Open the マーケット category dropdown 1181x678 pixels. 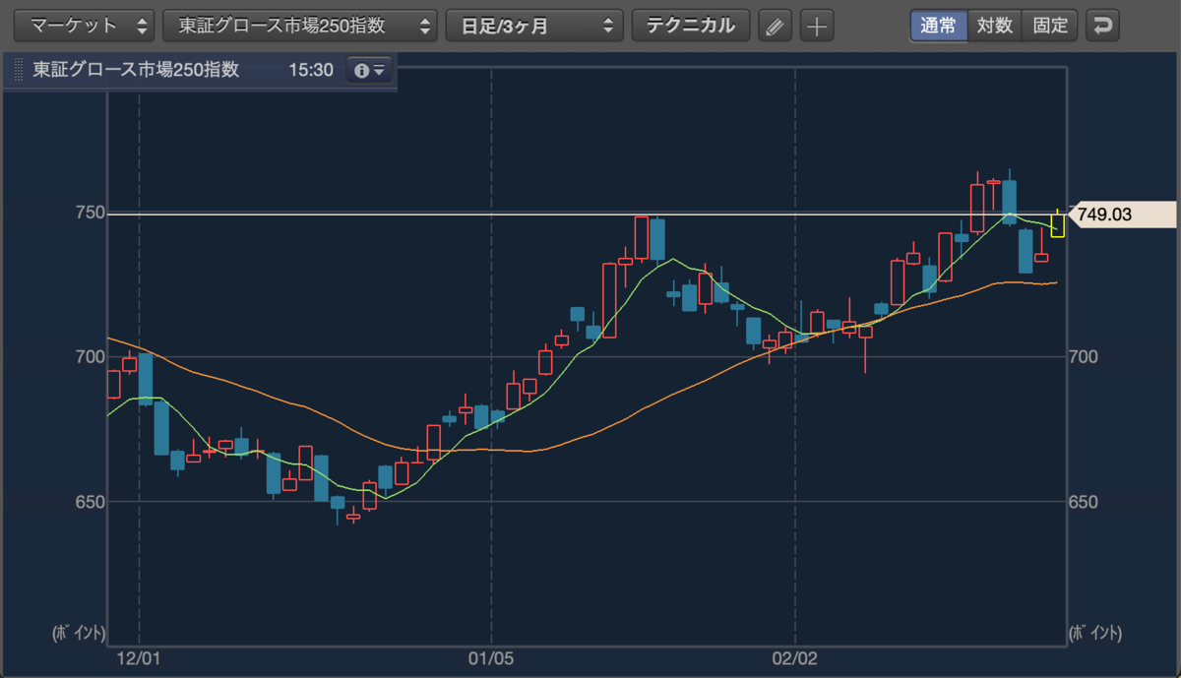pyautogui.click(x=83, y=26)
